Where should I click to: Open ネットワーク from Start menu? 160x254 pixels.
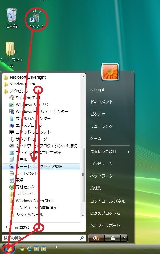[101, 176]
